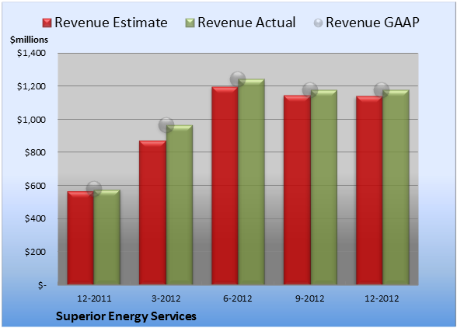The image size is (457, 328).
Task: Select the 3-2012 quarter label
Action: [166, 298]
